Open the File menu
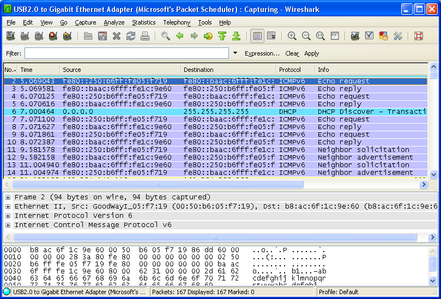The height and width of the screenshot is (299, 441). tap(11, 22)
